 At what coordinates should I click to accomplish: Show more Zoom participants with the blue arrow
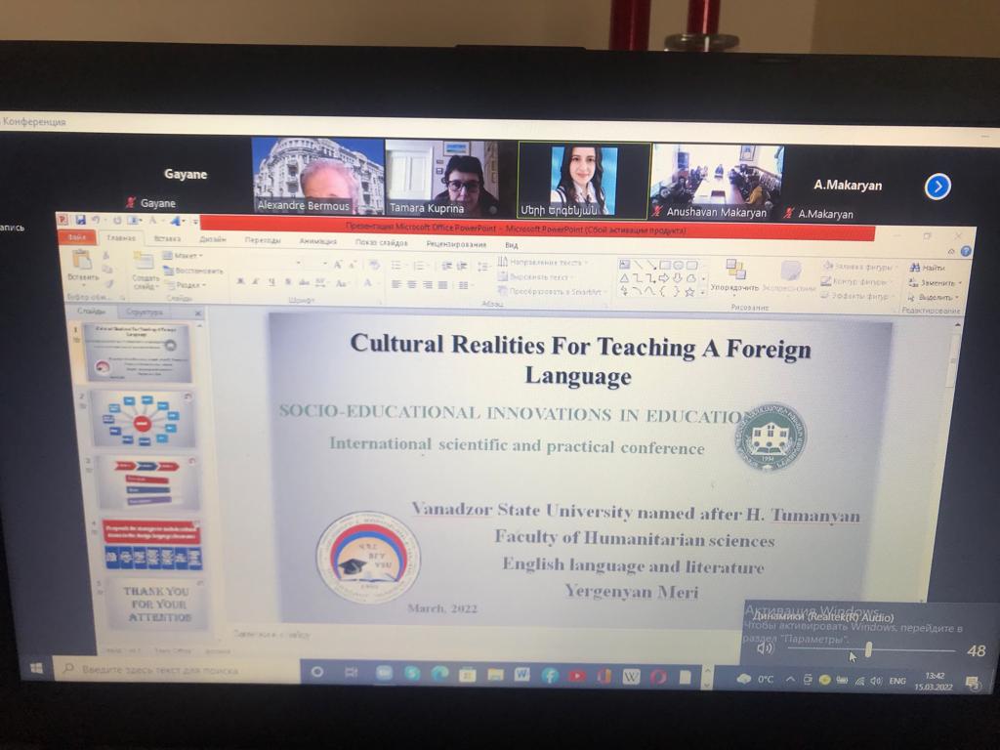[x=937, y=187]
